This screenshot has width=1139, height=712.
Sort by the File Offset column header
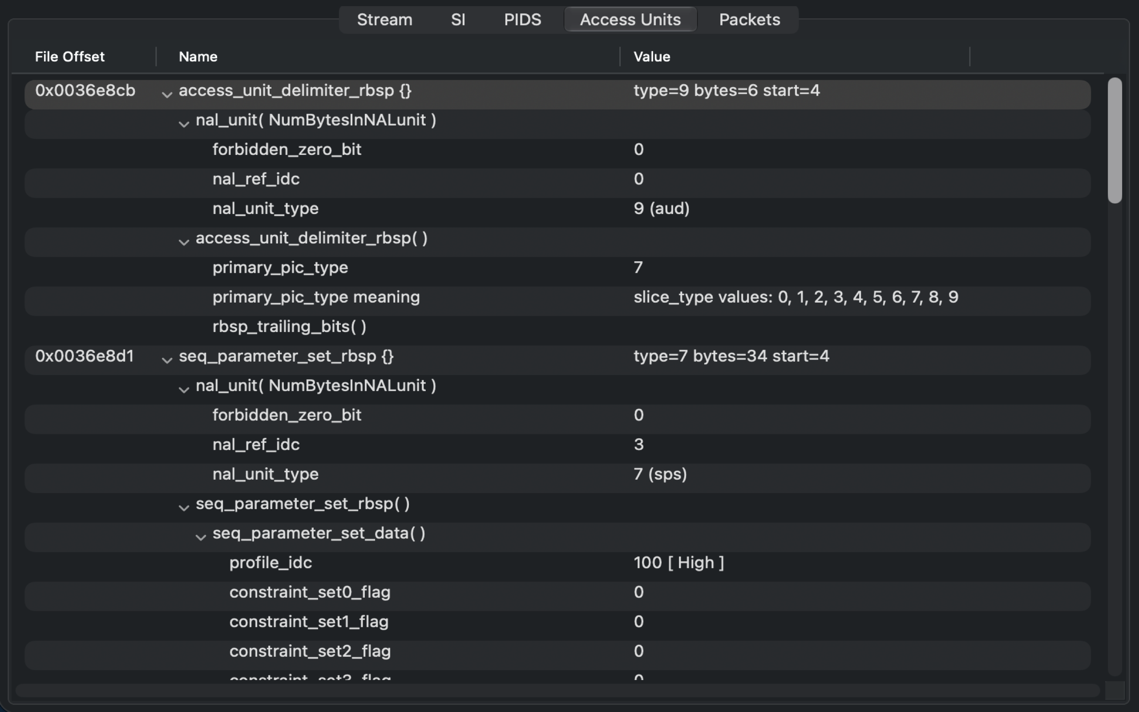click(70, 57)
